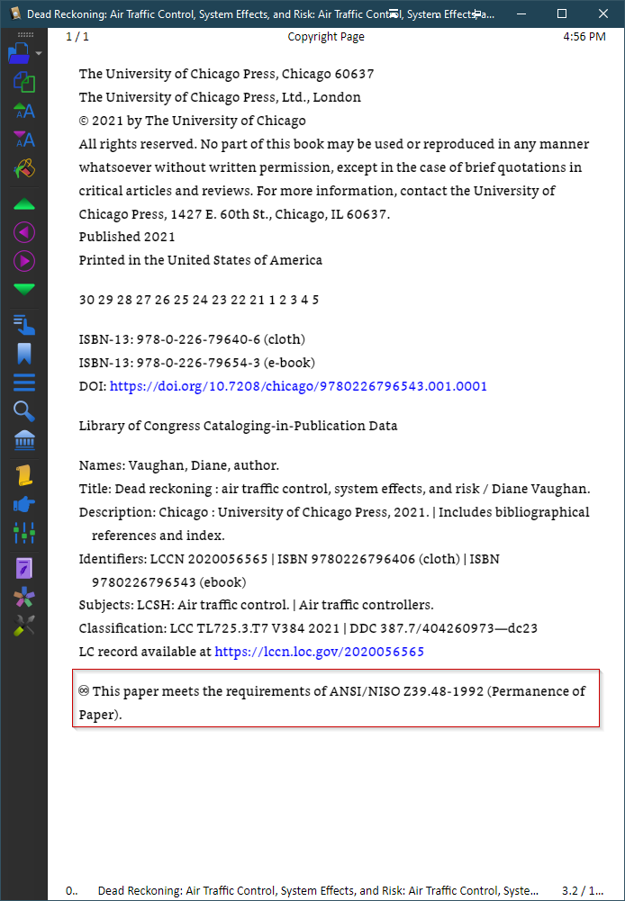Click the toolbar drag handle dots
This screenshot has height=901, width=625.
pos(25,34)
